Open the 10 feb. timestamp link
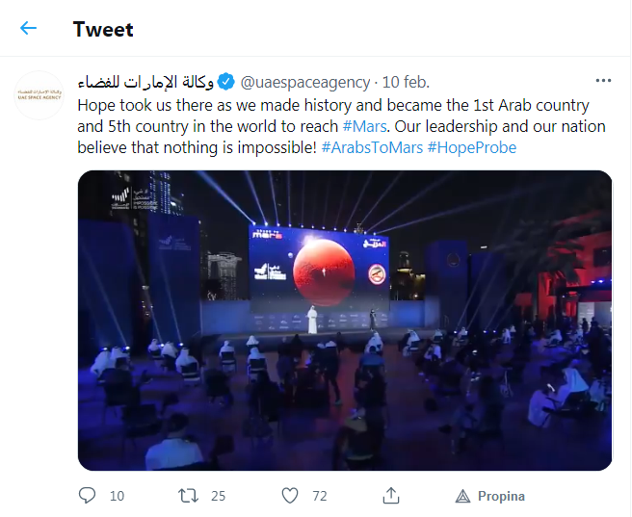This screenshot has width=632, height=517. tap(406, 82)
